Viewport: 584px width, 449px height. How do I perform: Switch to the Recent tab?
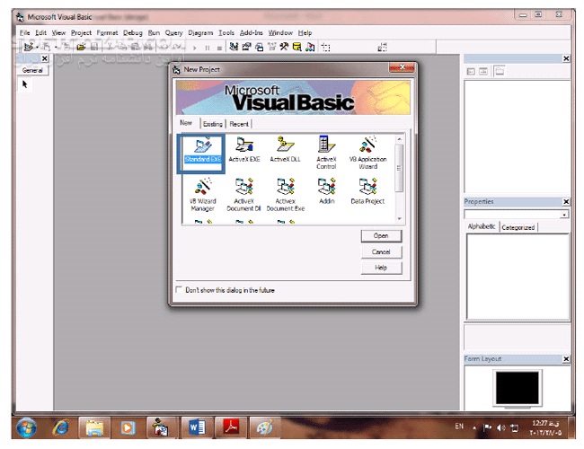[239, 124]
